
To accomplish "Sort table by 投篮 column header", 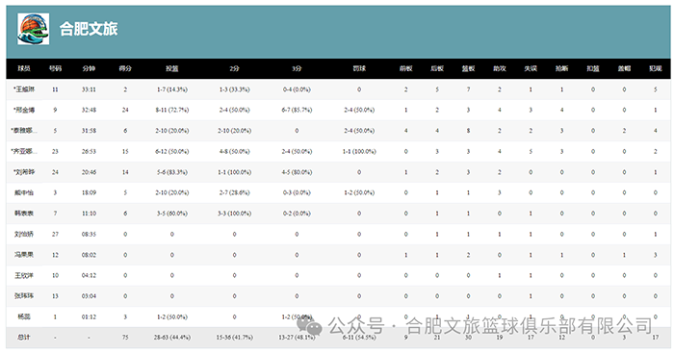I will coord(172,68).
